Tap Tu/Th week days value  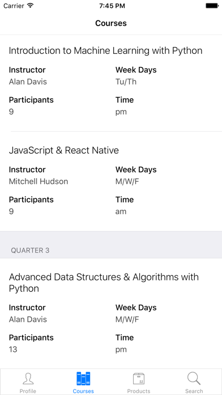pyautogui.click(x=126, y=82)
